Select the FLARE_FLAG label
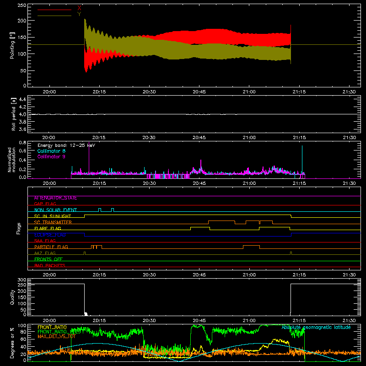The width and height of the screenshot is (366, 366). 48,228
